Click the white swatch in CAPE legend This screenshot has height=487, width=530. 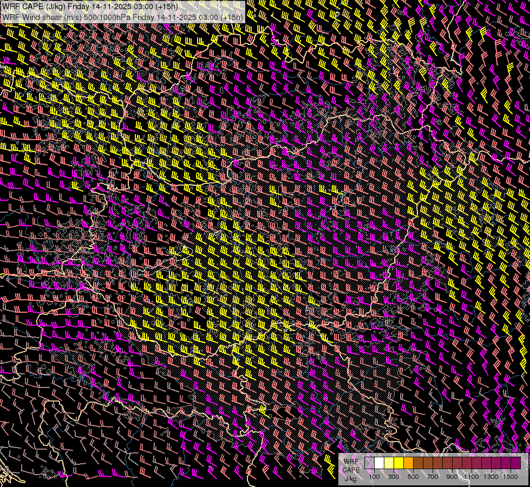point(379,463)
